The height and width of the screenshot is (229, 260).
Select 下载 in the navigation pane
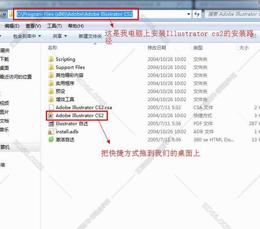(x=4, y=59)
